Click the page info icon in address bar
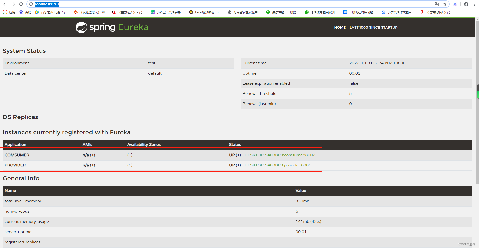The width and height of the screenshot is (479, 248). pos(31,4)
